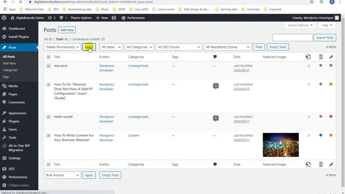Uncheck the Ethernet IP Configuration post checkbox

49,85
